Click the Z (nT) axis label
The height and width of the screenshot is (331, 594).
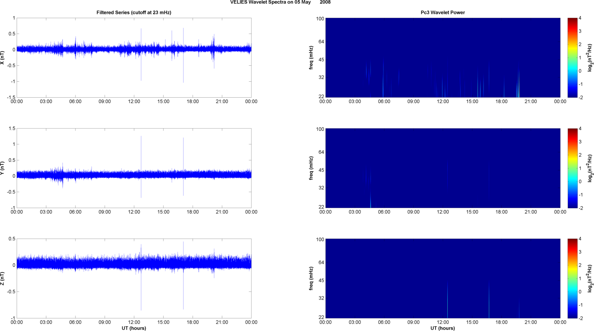click(x=2, y=278)
